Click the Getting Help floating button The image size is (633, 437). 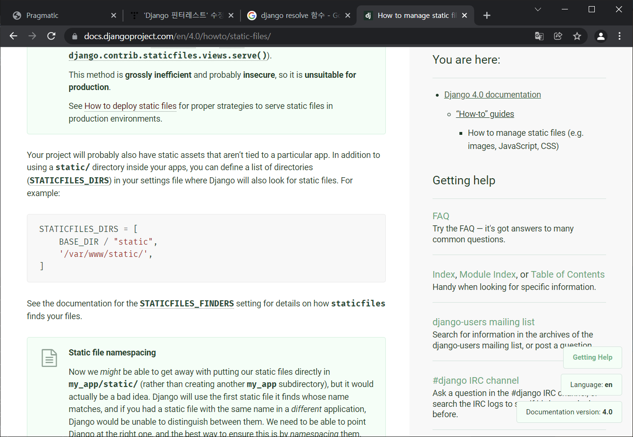(x=592, y=357)
